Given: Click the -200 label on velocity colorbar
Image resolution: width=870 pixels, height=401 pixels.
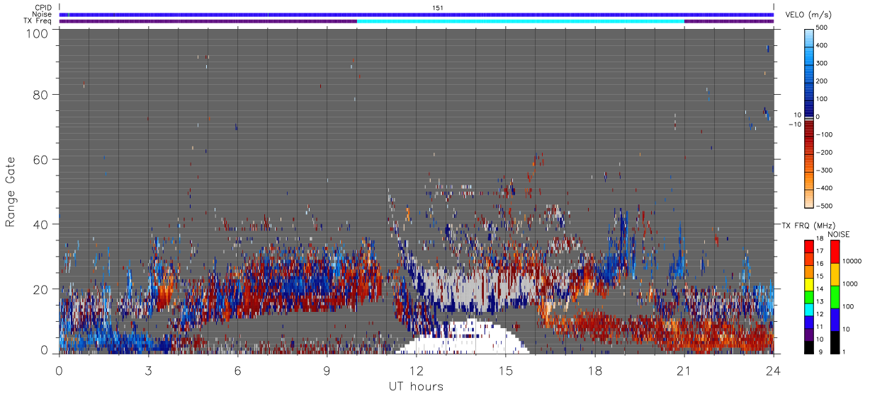Looking at the screenshot, I should (x=824, y=153).
